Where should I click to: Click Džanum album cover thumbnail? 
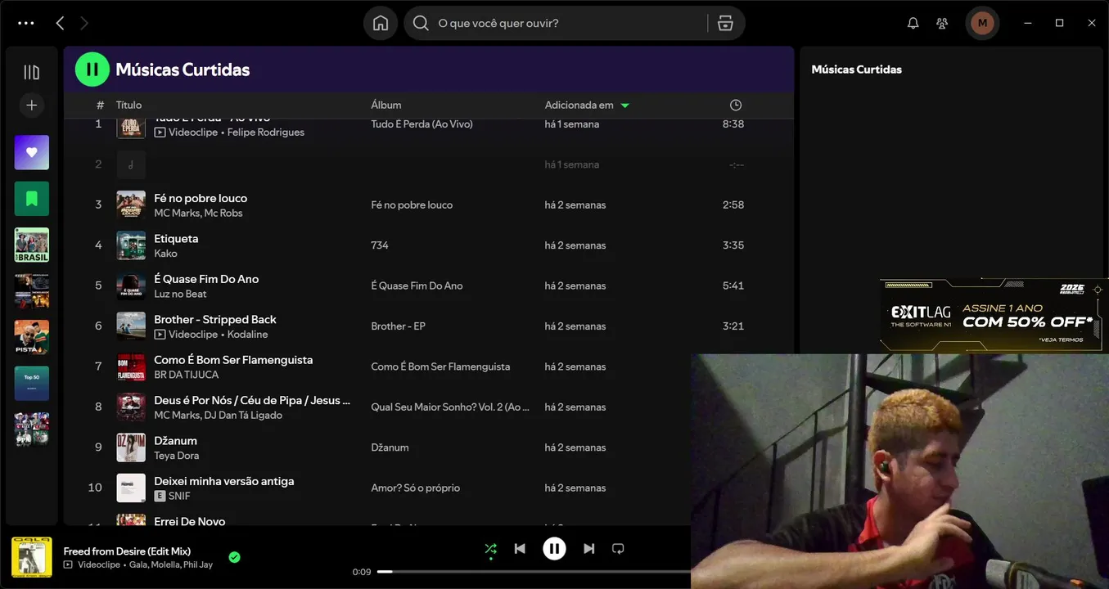pyautogui.click(x=131, y=447)
